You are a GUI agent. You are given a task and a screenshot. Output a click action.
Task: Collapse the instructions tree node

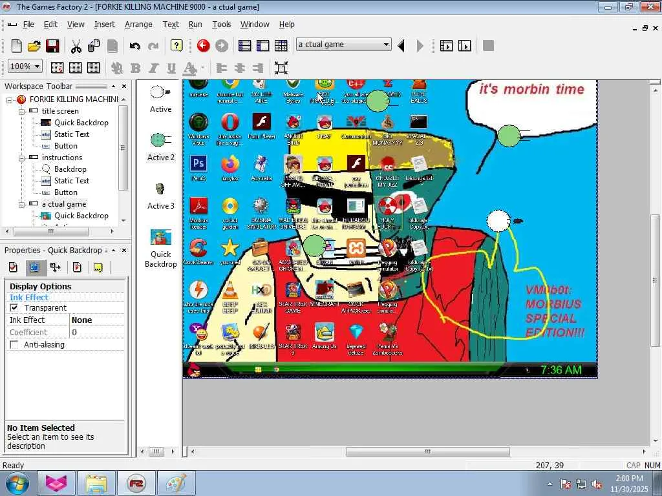(21, 158)
